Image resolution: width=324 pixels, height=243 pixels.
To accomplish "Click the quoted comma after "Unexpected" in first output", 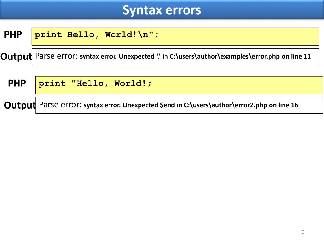I will pyautogui.click(x=158, y=57).
